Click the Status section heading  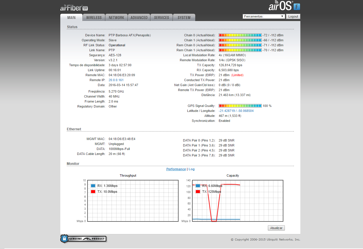pos(72,27)
